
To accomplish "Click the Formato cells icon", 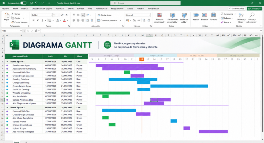I will click(213, 15).
